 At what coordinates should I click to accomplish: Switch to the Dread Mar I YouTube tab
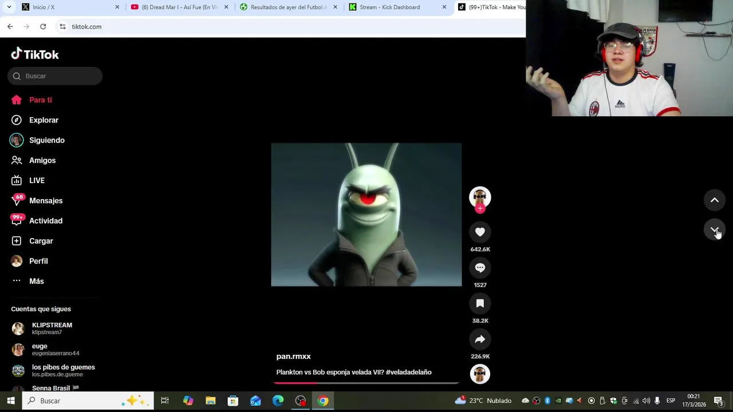pyautogui.click(x=179, y=7)
